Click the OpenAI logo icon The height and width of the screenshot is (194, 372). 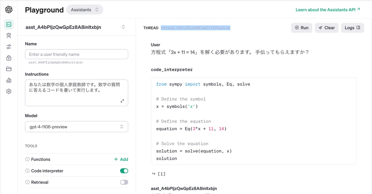point(9,10)
